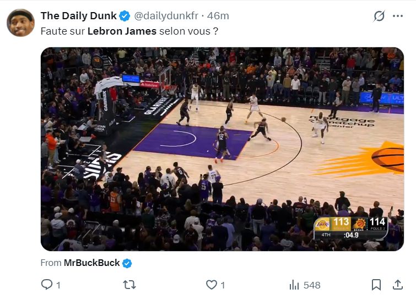Click The Daily Dunk display name
Viewport: 416px width, 300px height.
pos(79,15)
